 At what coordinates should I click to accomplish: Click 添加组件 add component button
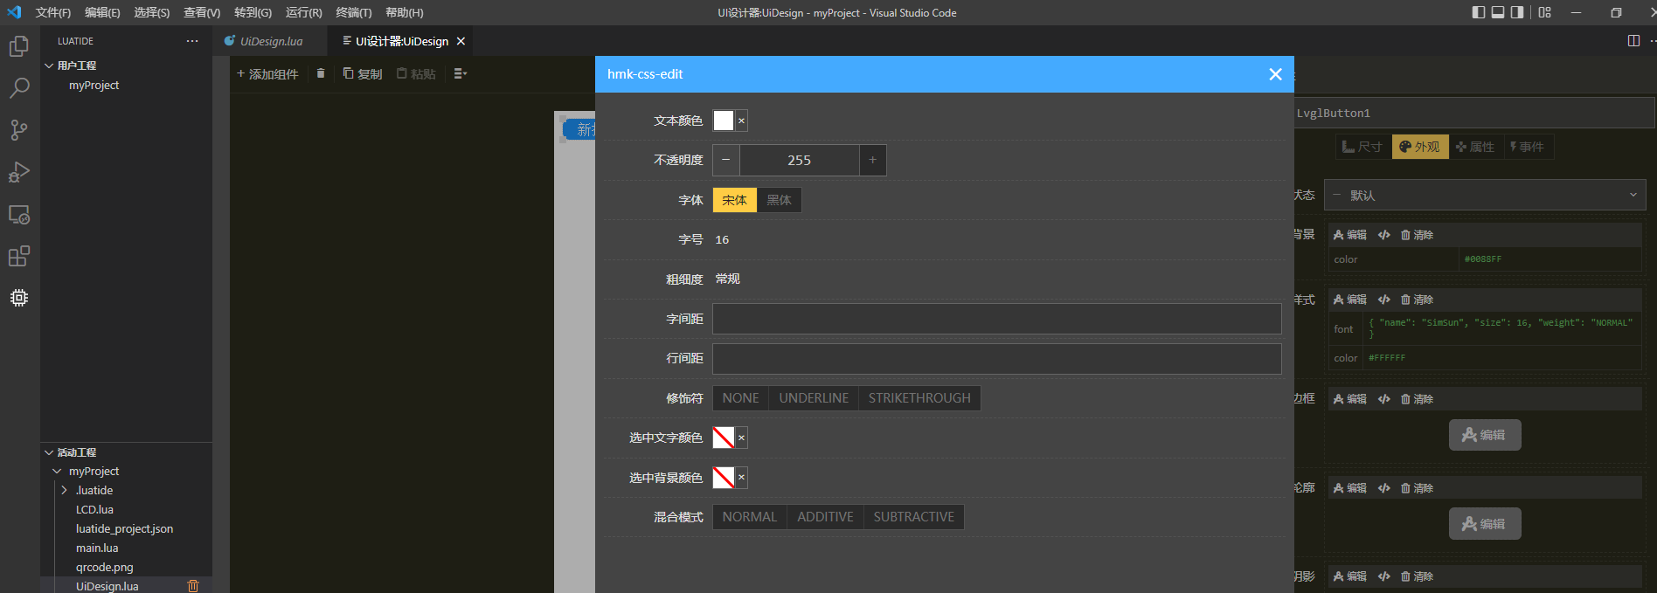click(x=267, y=74)
